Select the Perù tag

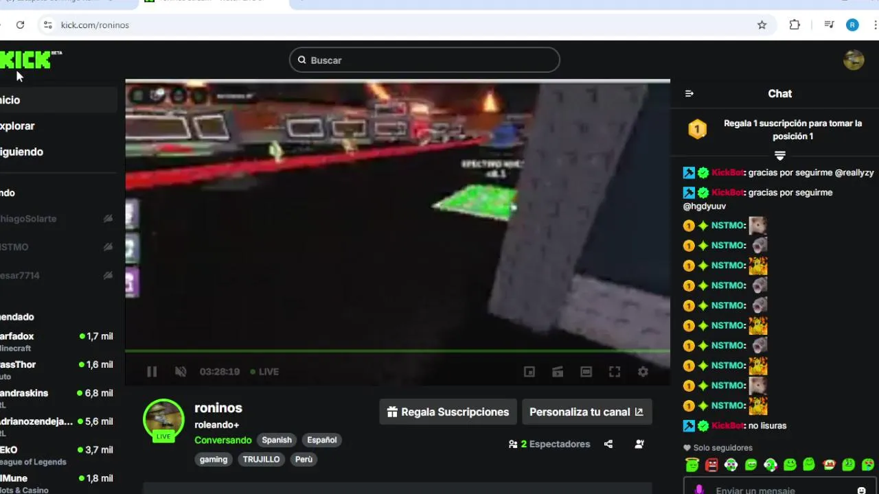pyautogui.click(x=304, y=459)
